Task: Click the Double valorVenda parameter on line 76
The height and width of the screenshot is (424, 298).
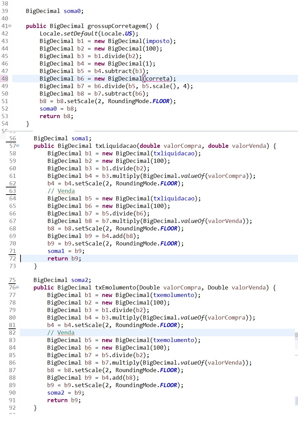Action: coord(237,287)
